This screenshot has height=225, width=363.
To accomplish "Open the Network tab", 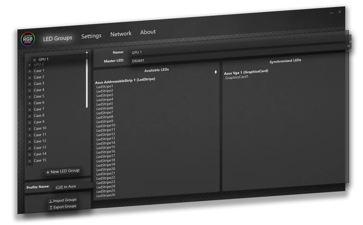I will (121, 34).
